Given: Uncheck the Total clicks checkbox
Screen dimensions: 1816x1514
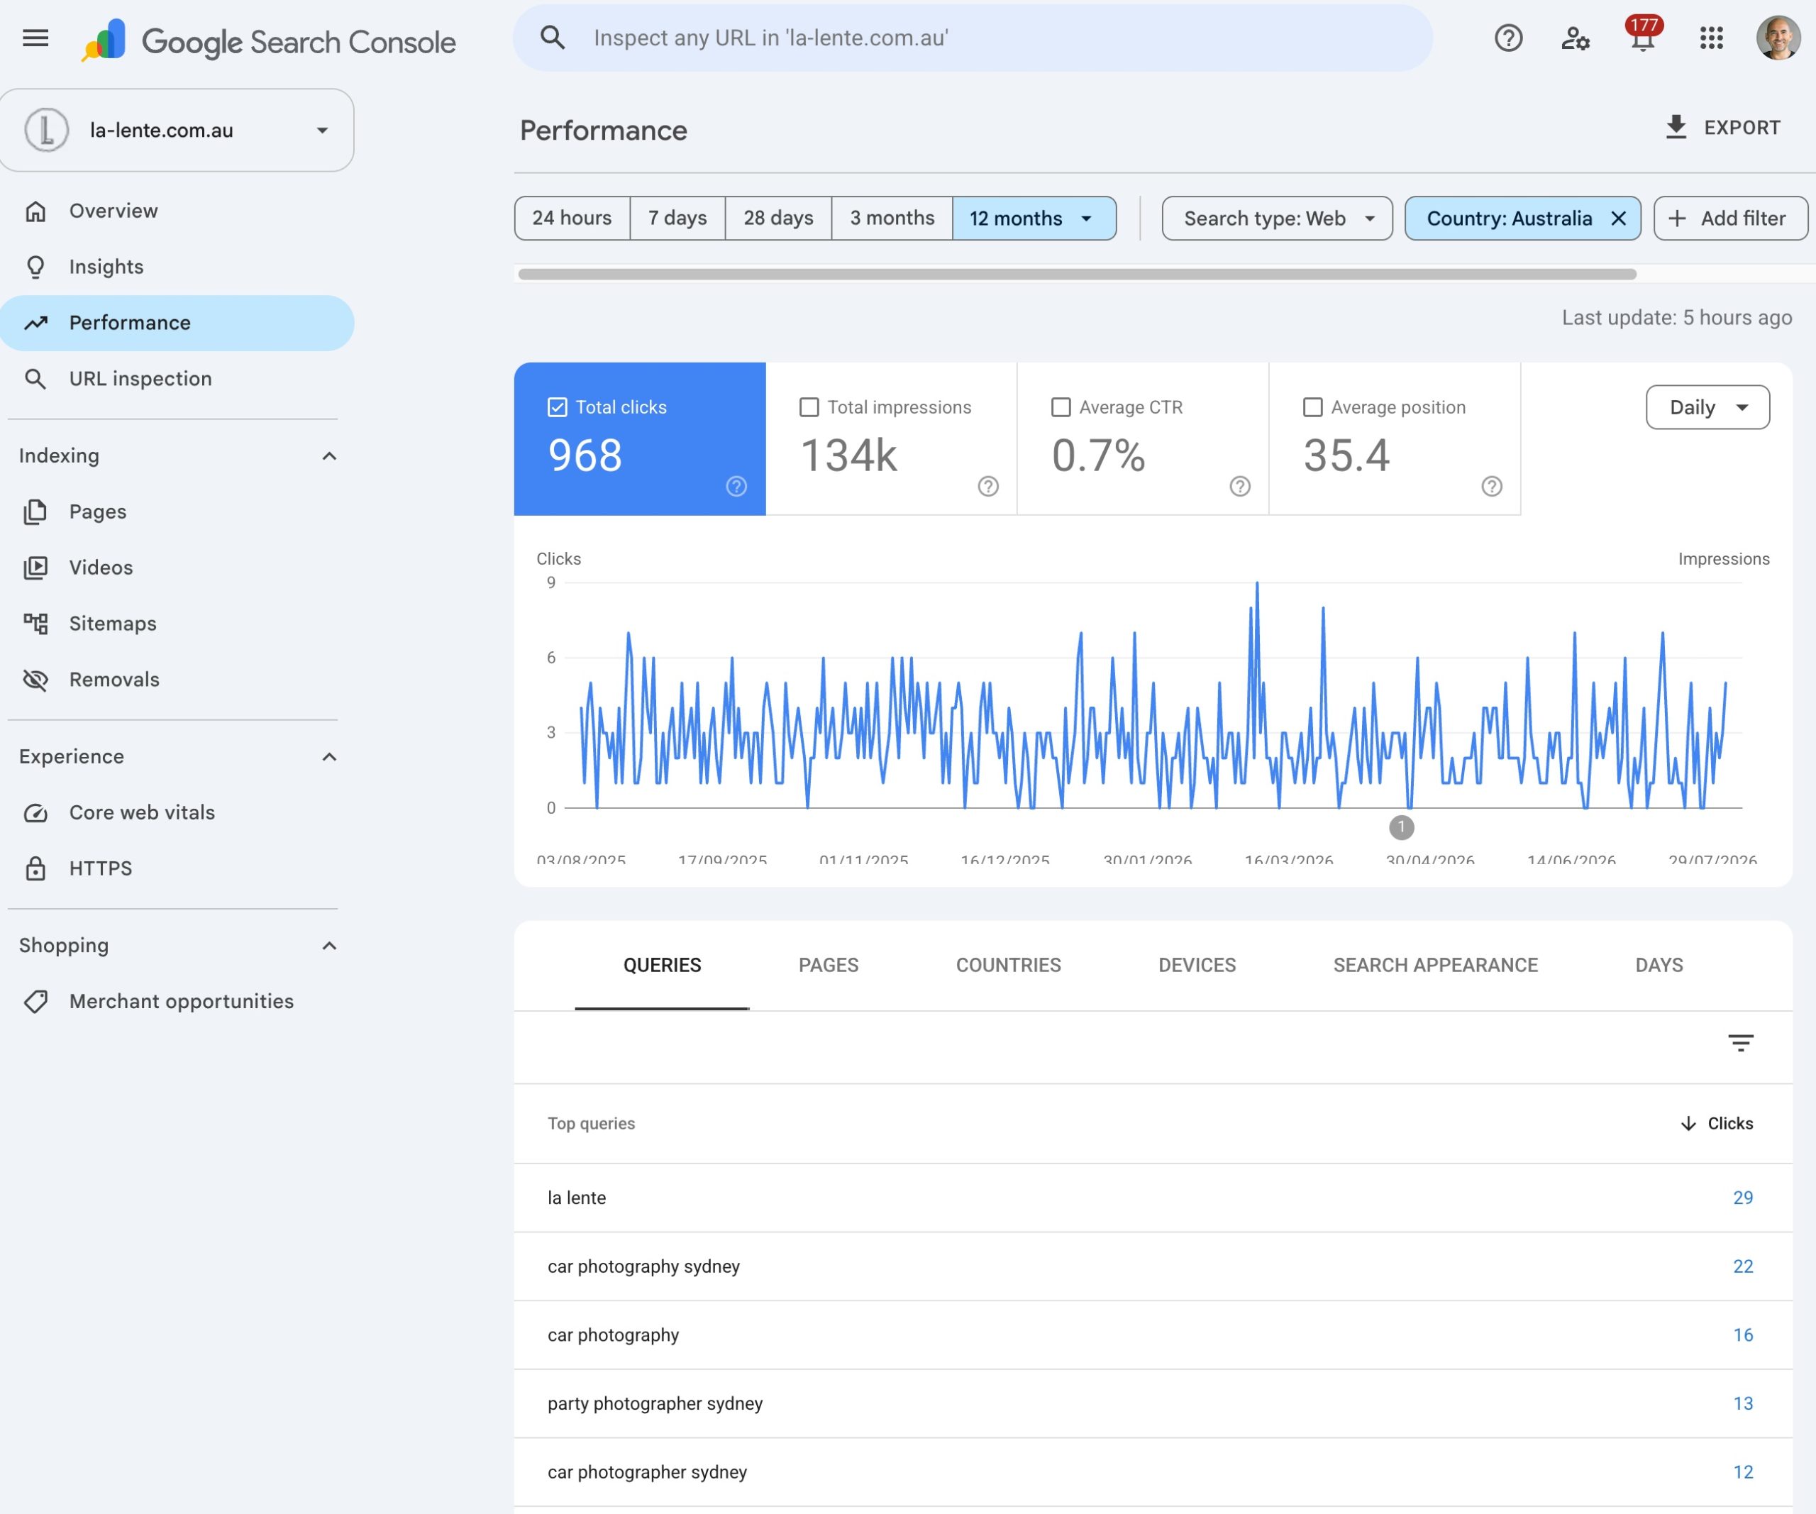Looking at the screenshot, I should (x=557, y=407).
